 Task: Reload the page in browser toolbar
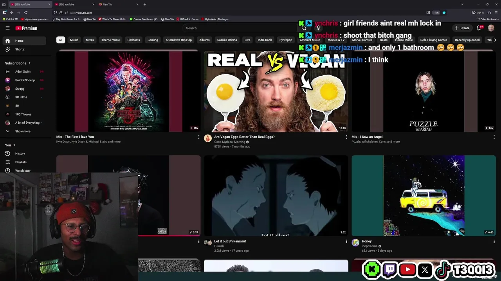[26, 12]
